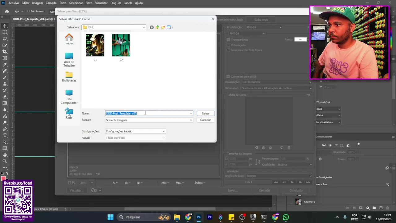
Task: Go up one folder level
Action: (x=157, y=27)
